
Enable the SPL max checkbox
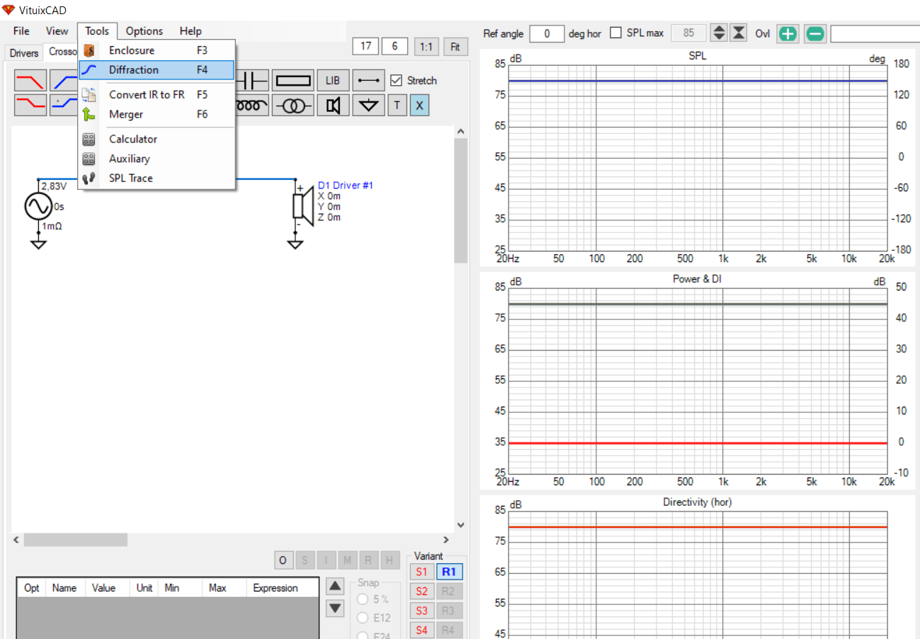coord(615,33)
